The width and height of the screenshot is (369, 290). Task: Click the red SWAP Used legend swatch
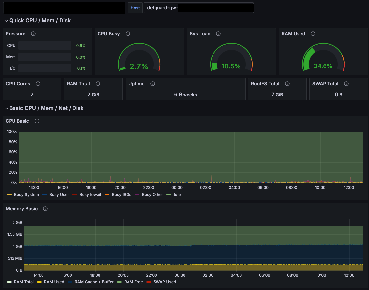click(x=149, y=282)
